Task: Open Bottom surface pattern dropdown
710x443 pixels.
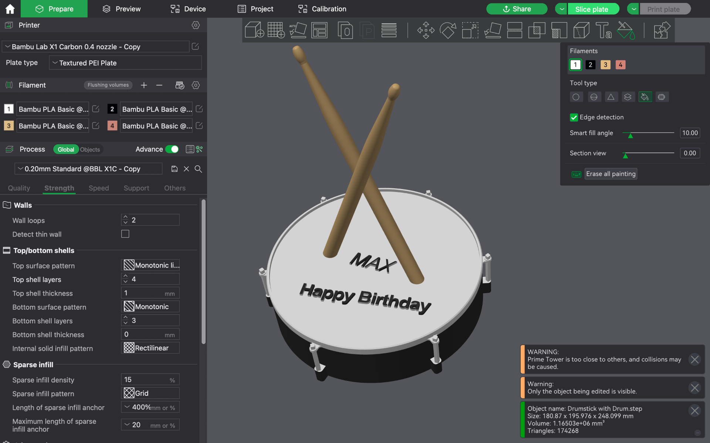Action: 150,306
